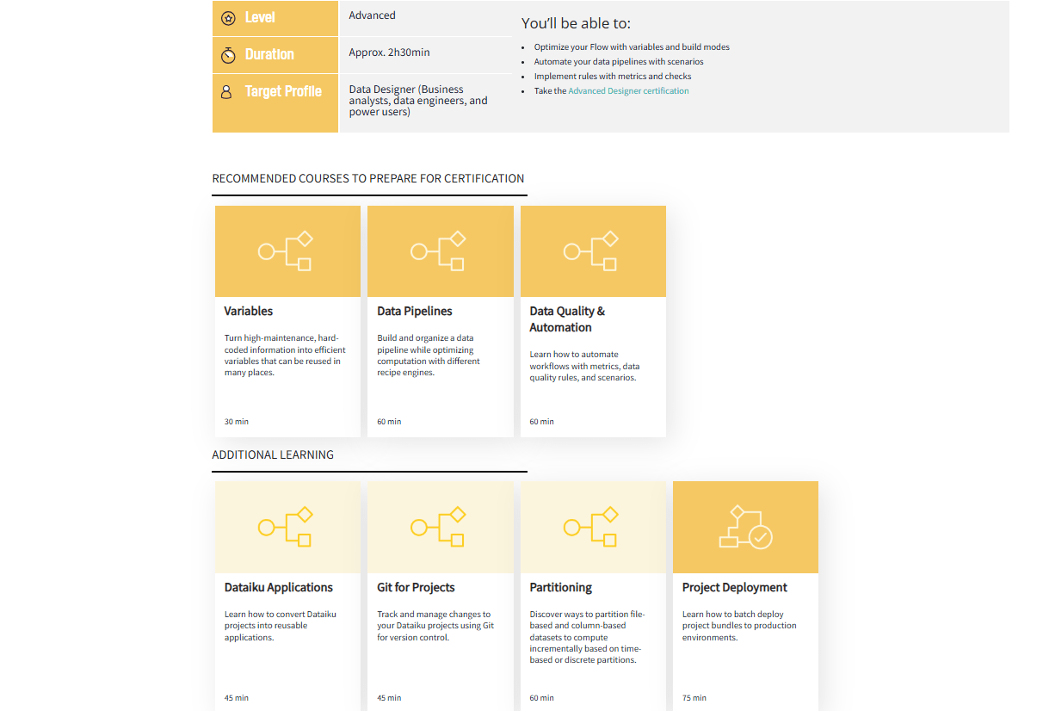Open the Partitioning course title
Viewport: 1043px width, 711px height.
point(561,588)
